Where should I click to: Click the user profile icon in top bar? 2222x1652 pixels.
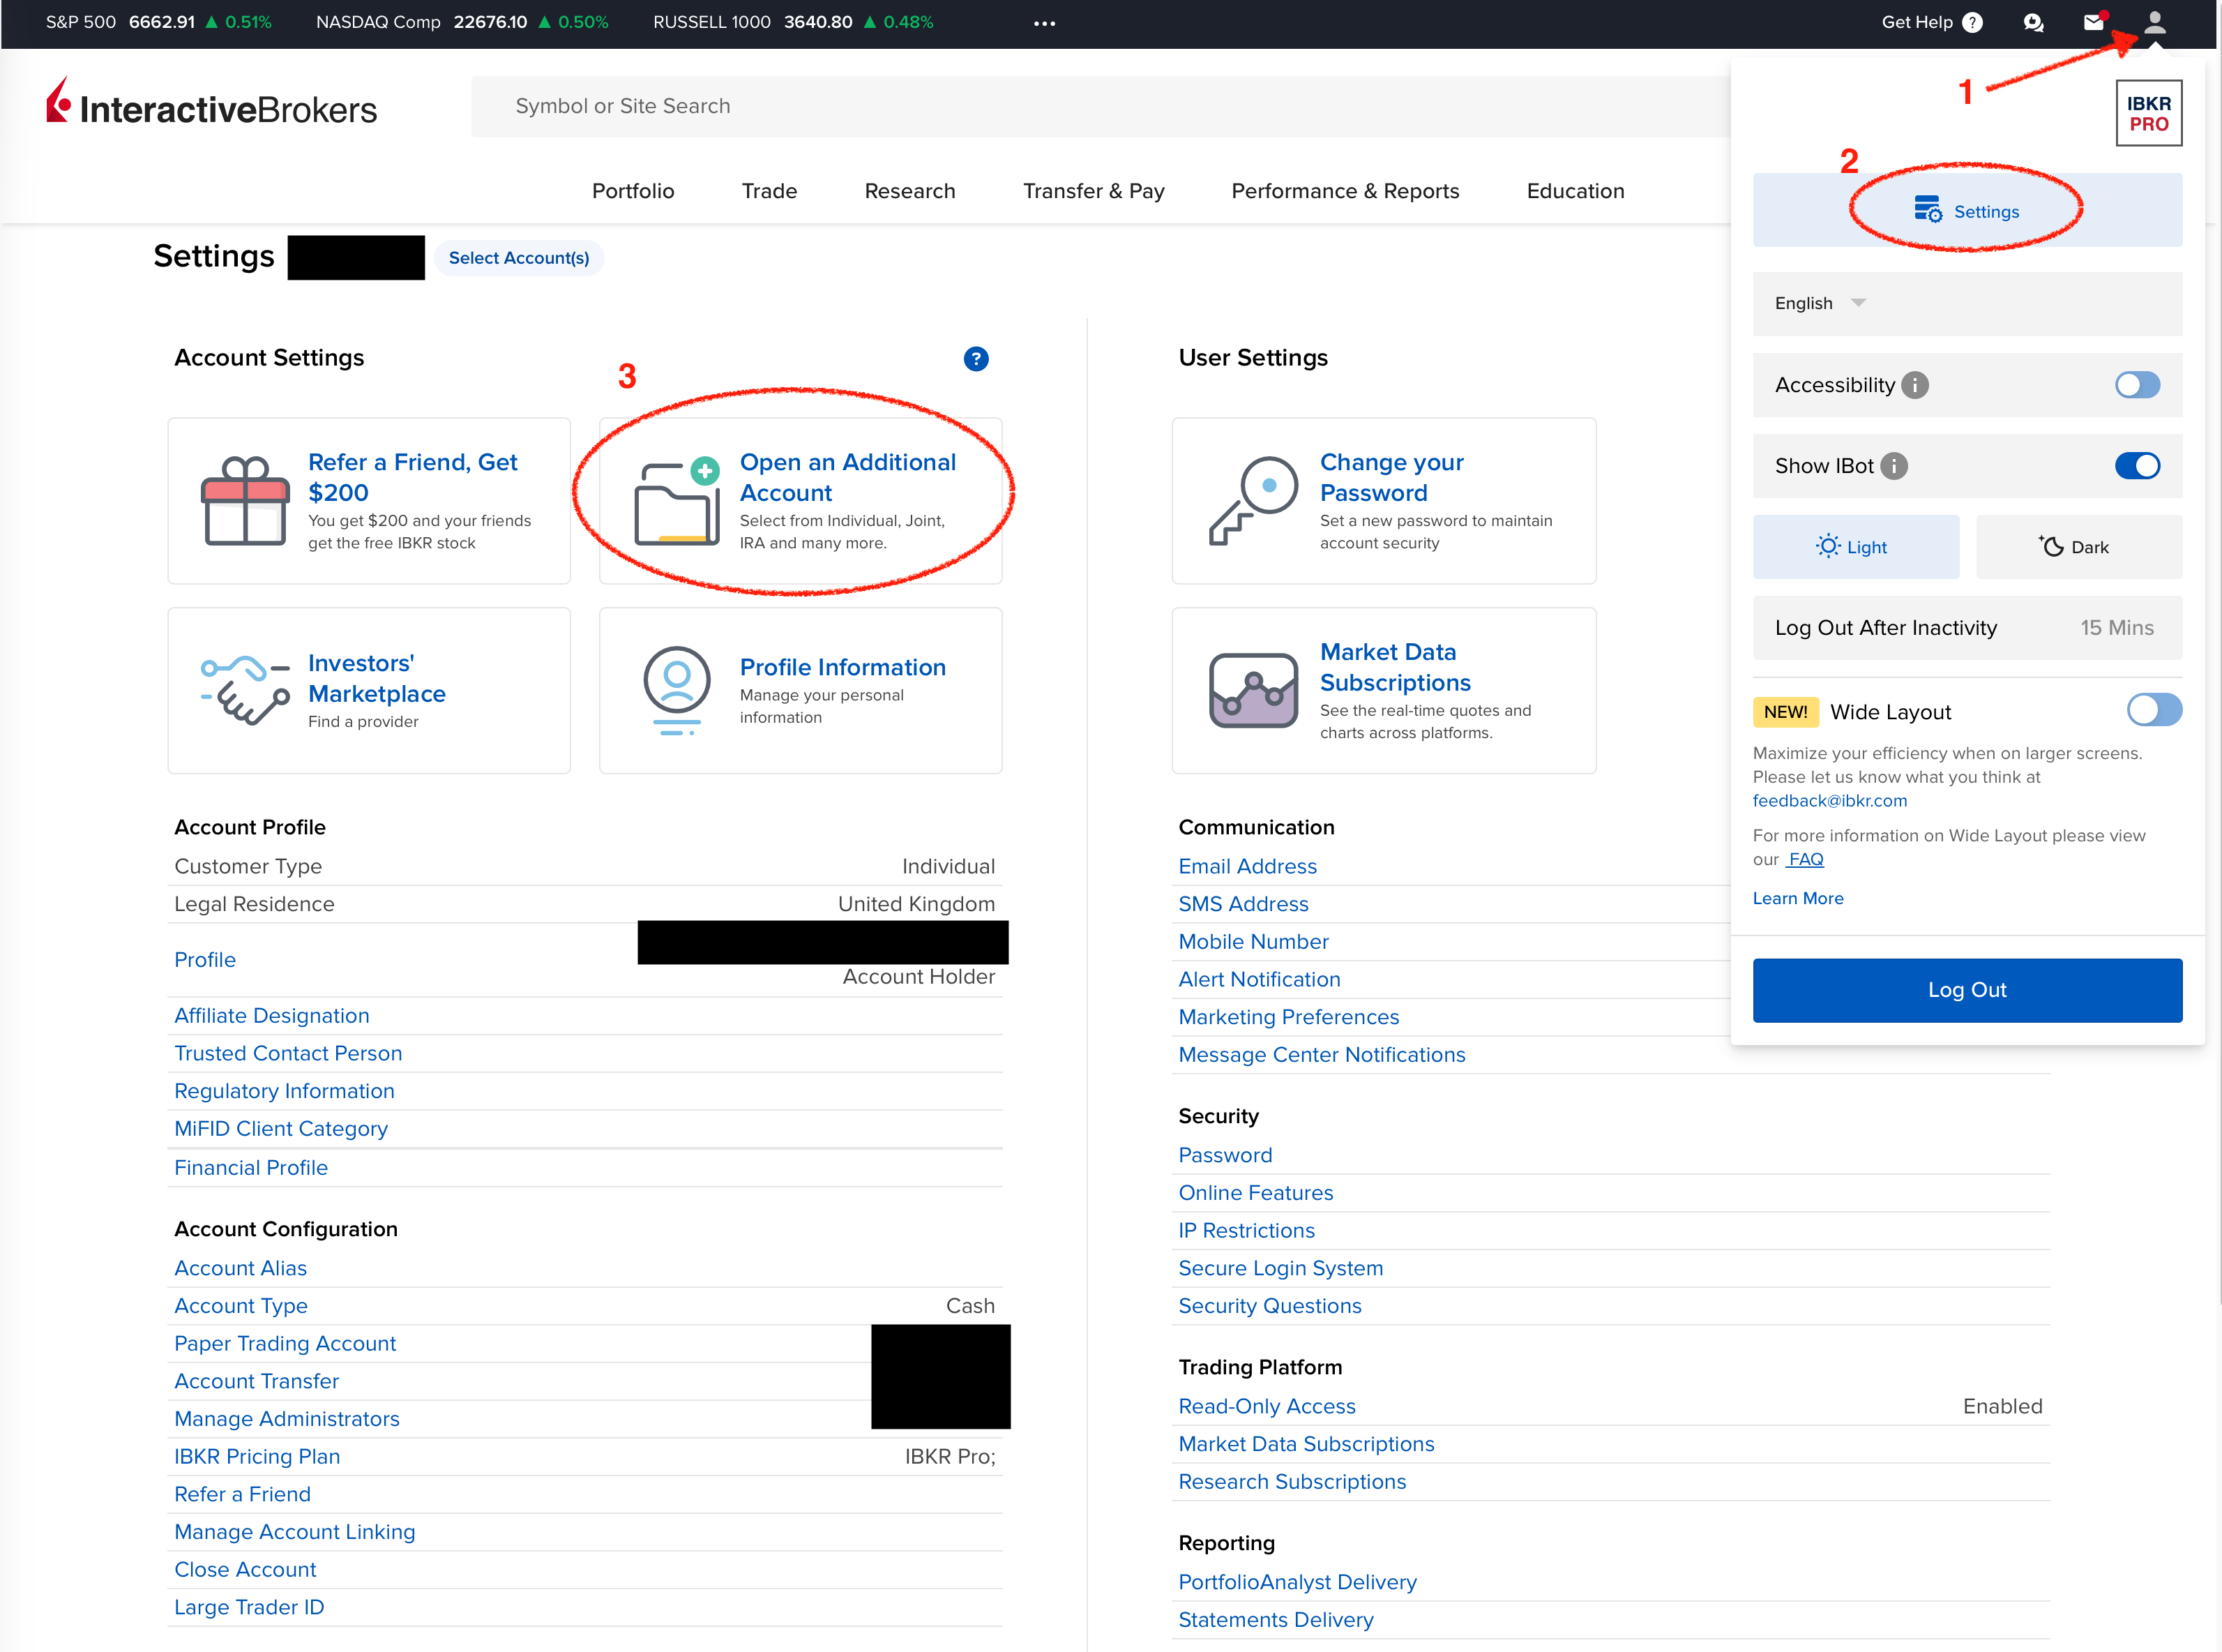(x=2154, y=22)
